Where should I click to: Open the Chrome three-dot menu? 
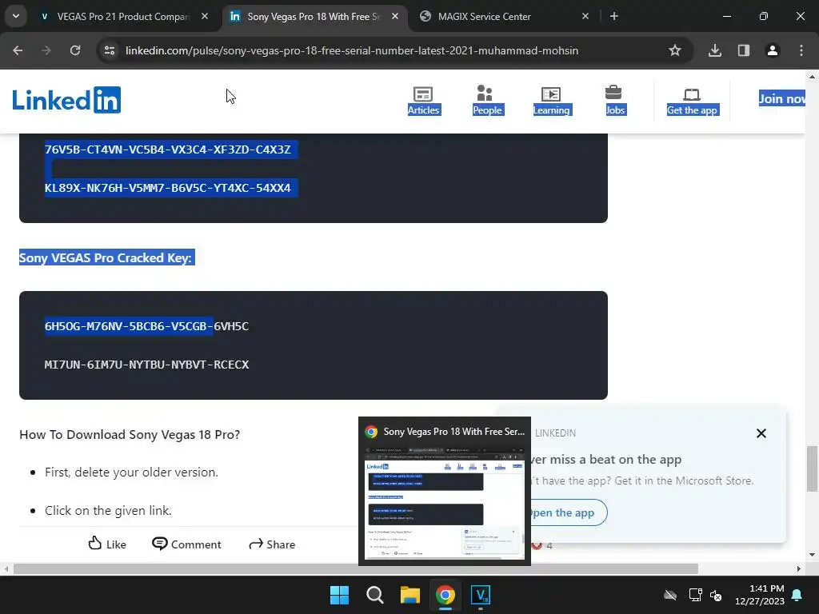pos(801,50)
